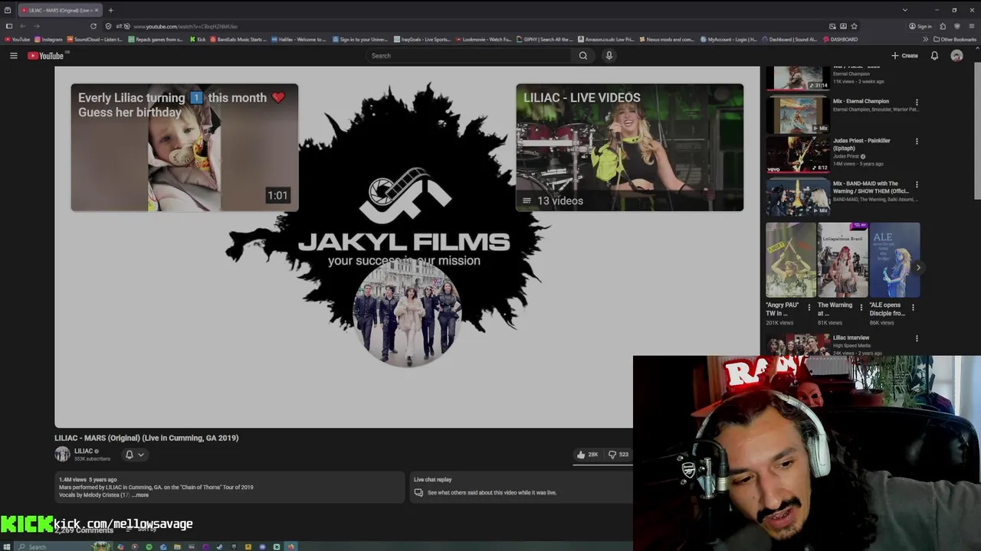981x551 pixels.
Task: Open the LILIAC channel name link
Action: coord(84,452)
